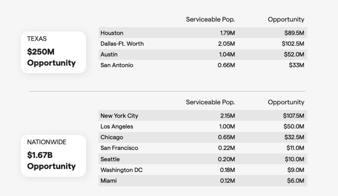Select the New York City row label
The width and height of the screenshot is (338, 196).
(119, 116)
